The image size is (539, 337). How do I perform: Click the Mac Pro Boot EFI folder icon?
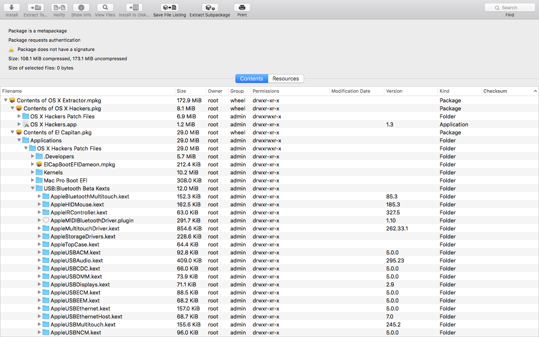point(39,180)
